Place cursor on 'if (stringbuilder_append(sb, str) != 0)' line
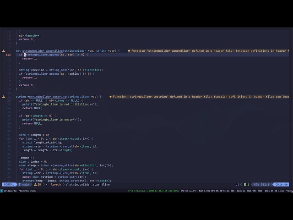Screen dimensions: 293x220 53,55
